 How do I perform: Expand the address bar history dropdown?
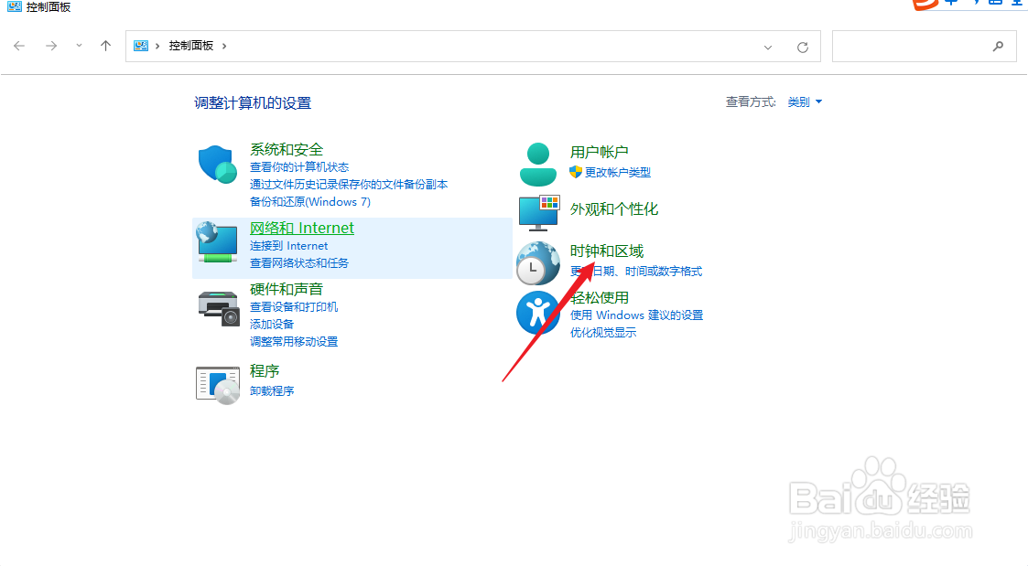(768, 46)
